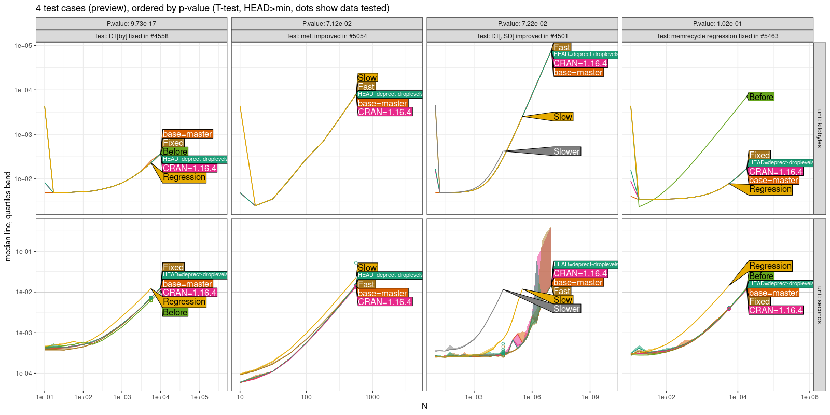
Task: Click 'base=master' label in DT[by] seconds panel
Action: pos(187,284)
